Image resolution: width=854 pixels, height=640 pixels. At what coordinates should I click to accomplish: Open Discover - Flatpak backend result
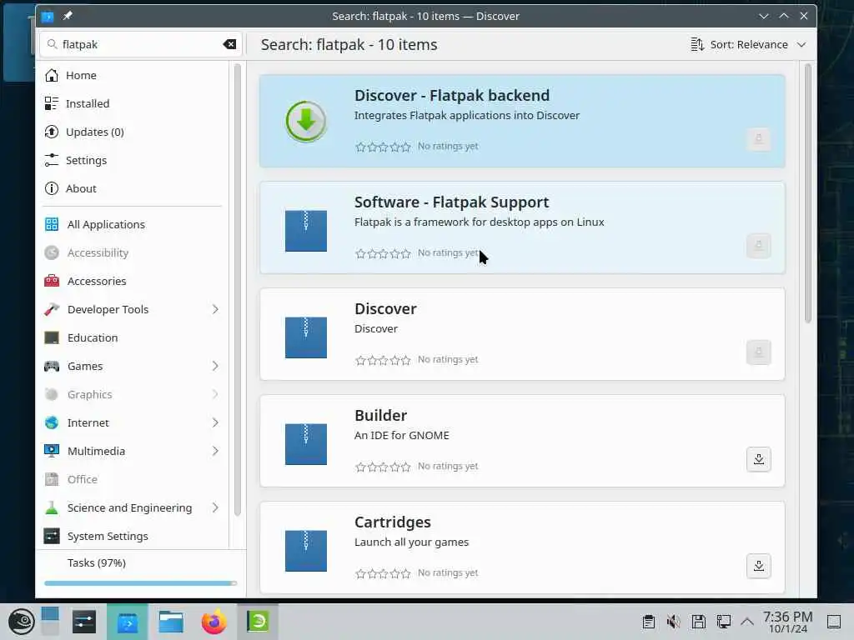[x=522, y=121]
